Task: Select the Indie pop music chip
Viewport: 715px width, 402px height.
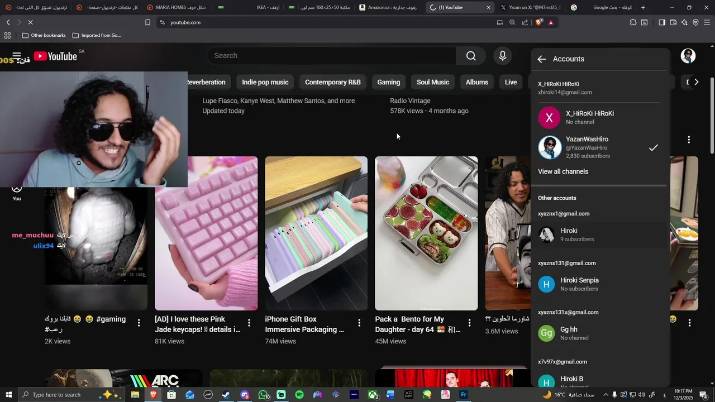Action: click(265, 82)
